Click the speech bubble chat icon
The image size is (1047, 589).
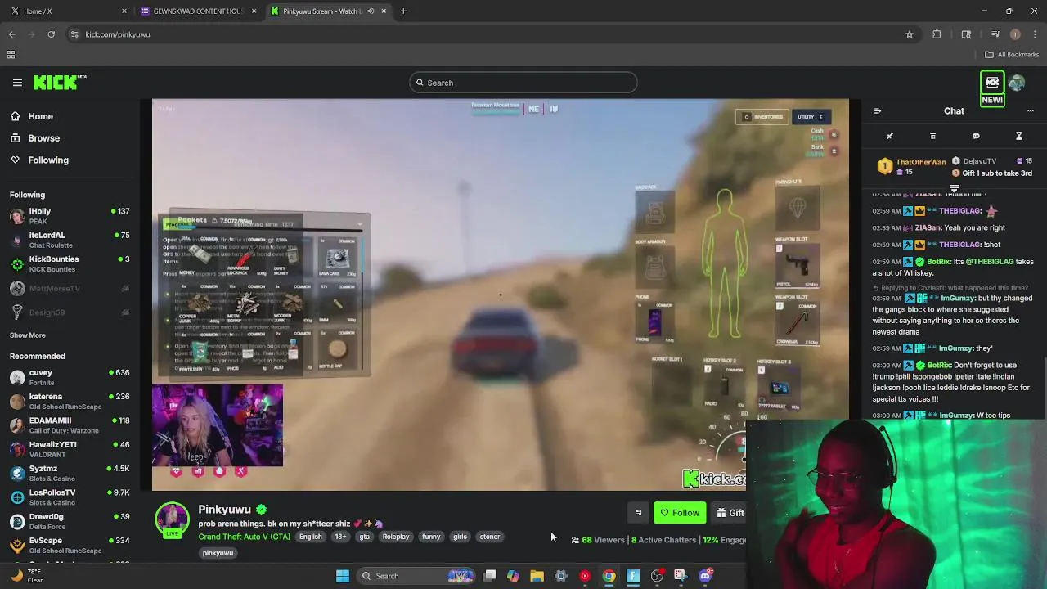[x=976, y=136]
